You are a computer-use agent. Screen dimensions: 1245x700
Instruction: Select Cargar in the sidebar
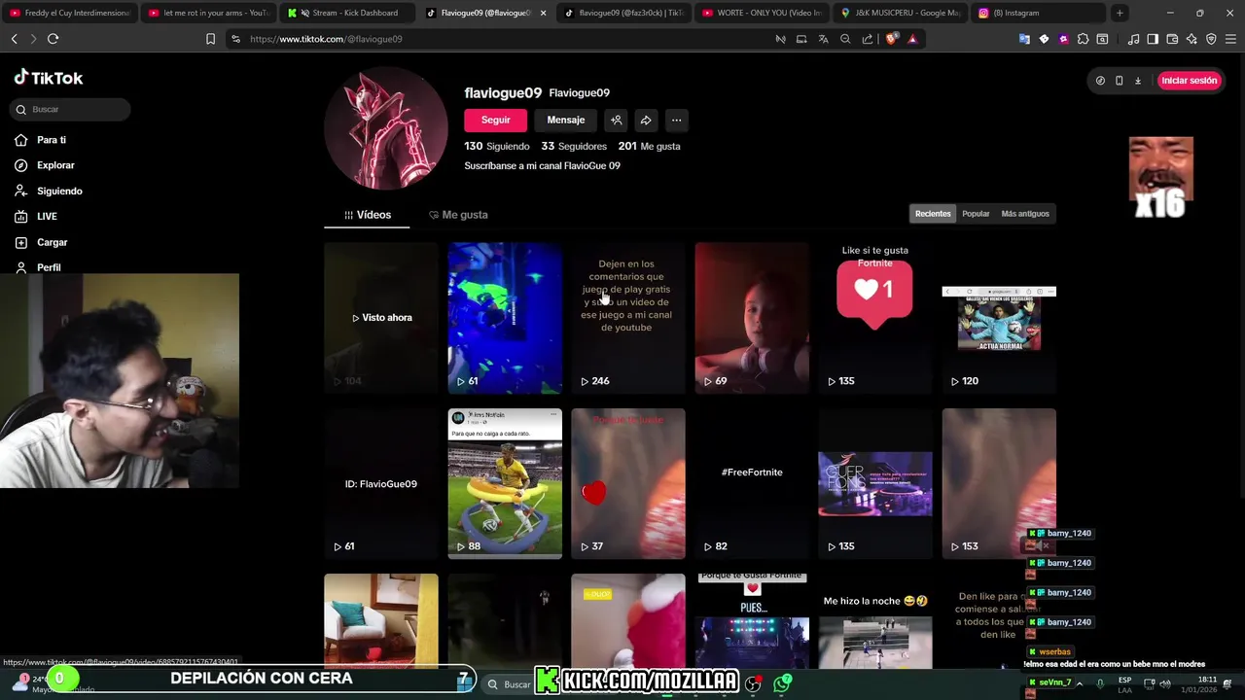pos(41,242)
